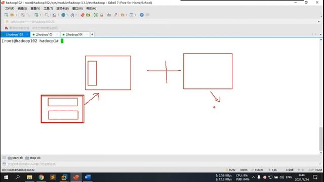Click the keyboard mapping toolbar icon
The width and height of the screenshot is (324, 182).
109,15
